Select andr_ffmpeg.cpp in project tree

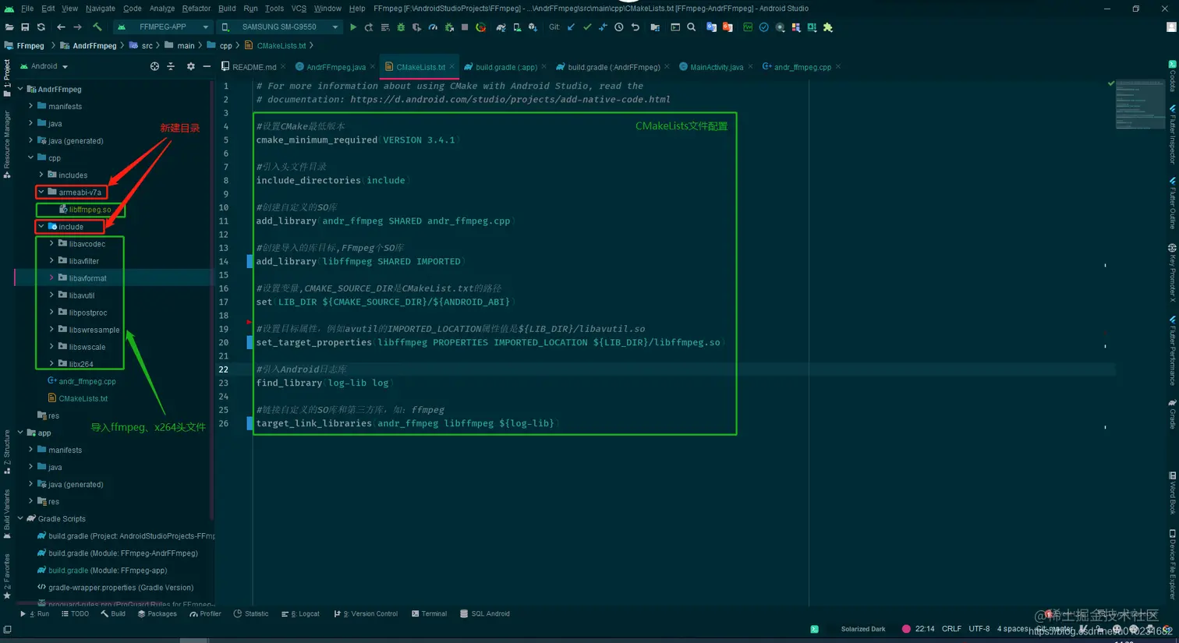point(82,381)
